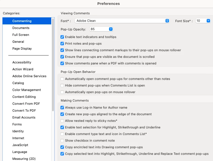Select the JavaScript category

click(x=20, y=145)
